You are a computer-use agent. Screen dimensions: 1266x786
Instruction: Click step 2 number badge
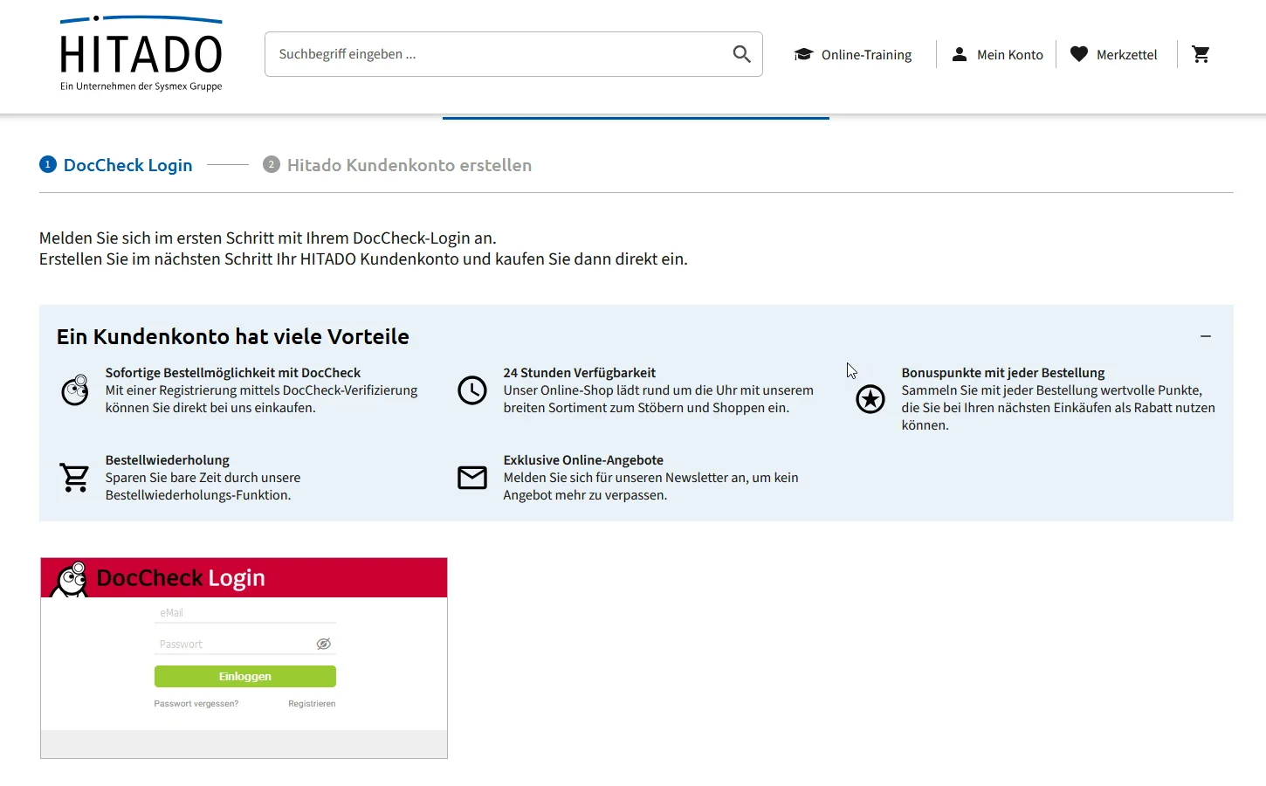coord(272,164)
